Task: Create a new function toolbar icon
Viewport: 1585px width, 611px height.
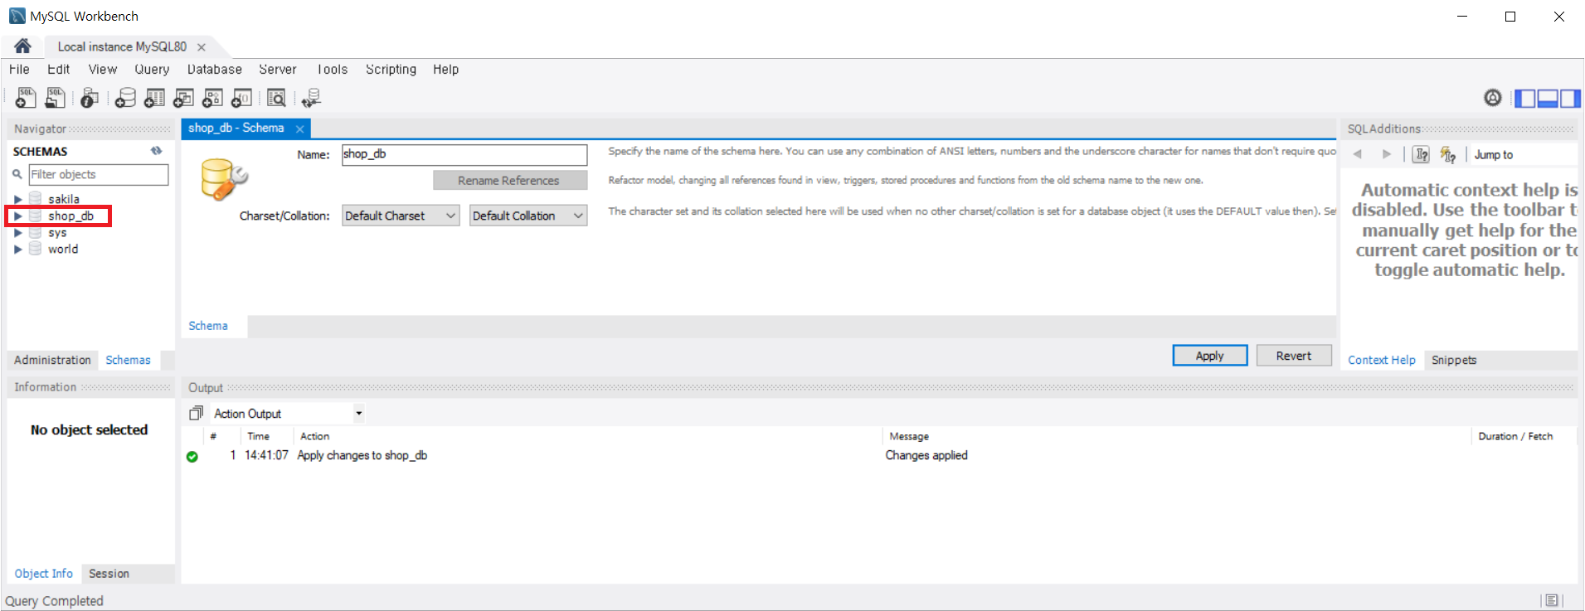Action: tap(241, 98)
